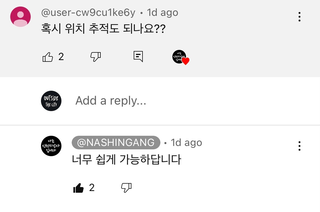This screenshot has width=320, height=212.
Task: Dislike NASHINGANG's reply
Action: tap(127, 188)
